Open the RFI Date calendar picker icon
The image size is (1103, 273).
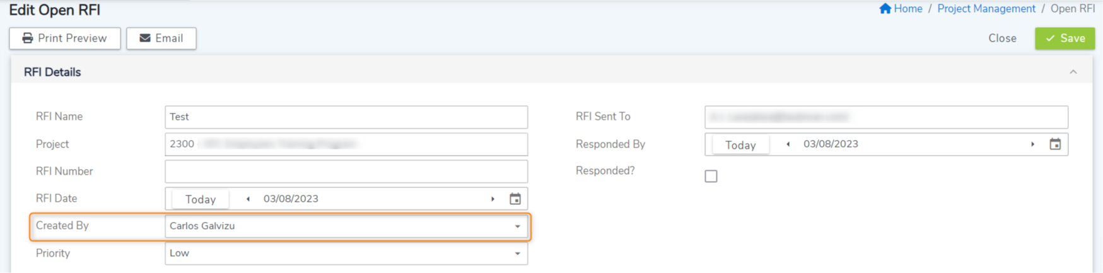pyautogui.click(x=515, y=199)
